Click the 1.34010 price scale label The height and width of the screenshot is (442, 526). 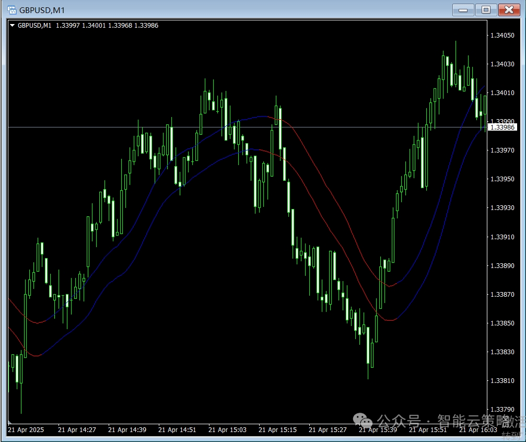pyautogui.click(x=502, y=93)
